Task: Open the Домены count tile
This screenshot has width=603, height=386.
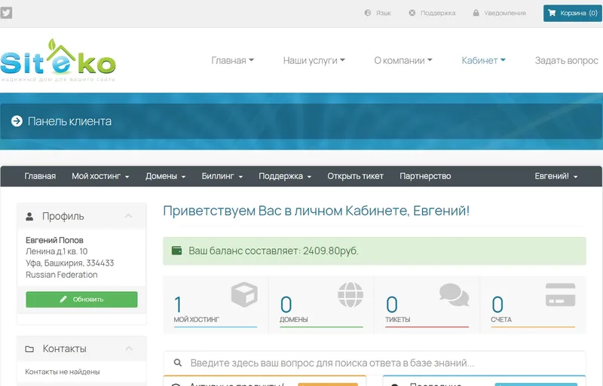Action: tap(322, 305)
